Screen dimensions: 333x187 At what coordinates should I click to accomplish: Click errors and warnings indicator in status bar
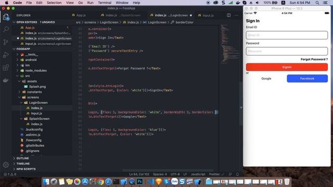coord(10,175)
